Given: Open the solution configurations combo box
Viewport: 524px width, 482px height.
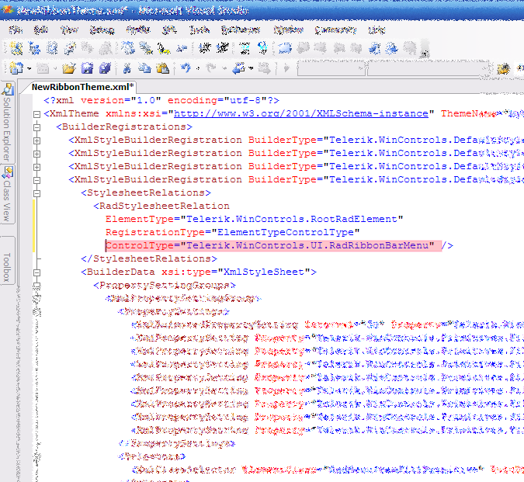Looking at the screenshot, I should coord(331,69).
